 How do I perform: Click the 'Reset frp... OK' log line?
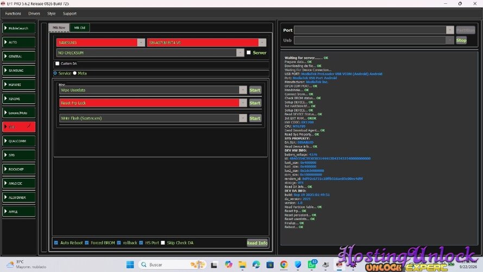point(295,211)
